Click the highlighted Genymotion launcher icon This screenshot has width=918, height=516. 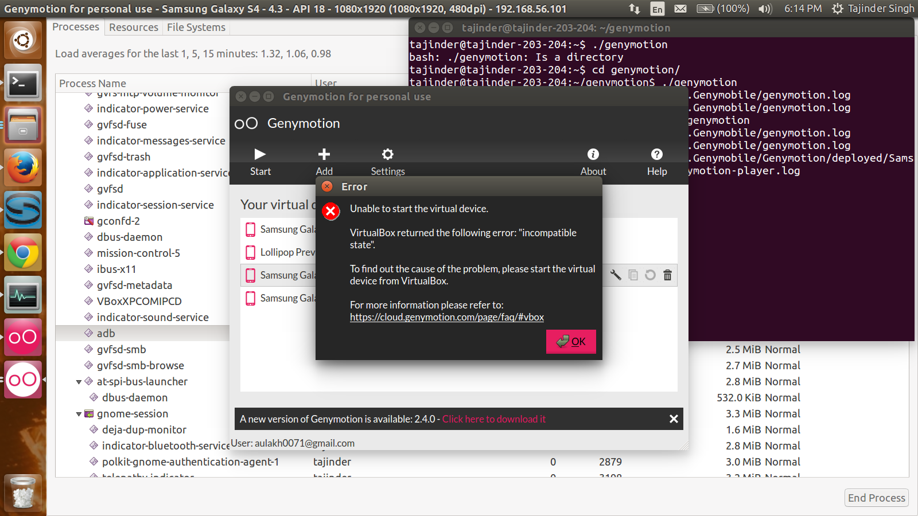click(x=23, y=380)
